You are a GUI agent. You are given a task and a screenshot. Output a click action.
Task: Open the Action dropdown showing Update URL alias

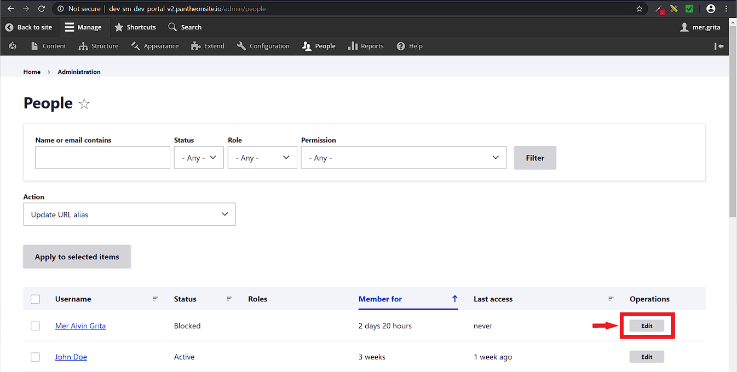(129, 214)
